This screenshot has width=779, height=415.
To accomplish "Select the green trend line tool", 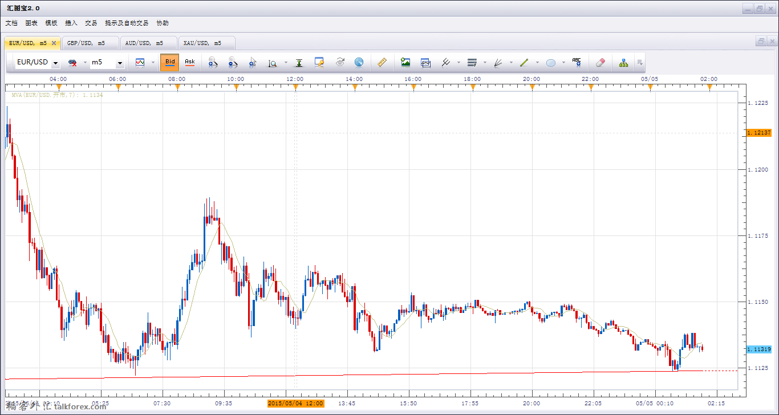I will coord(524,62).
